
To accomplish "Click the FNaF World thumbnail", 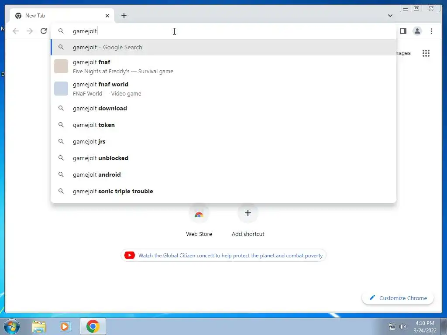I will (x=61, y=89).
